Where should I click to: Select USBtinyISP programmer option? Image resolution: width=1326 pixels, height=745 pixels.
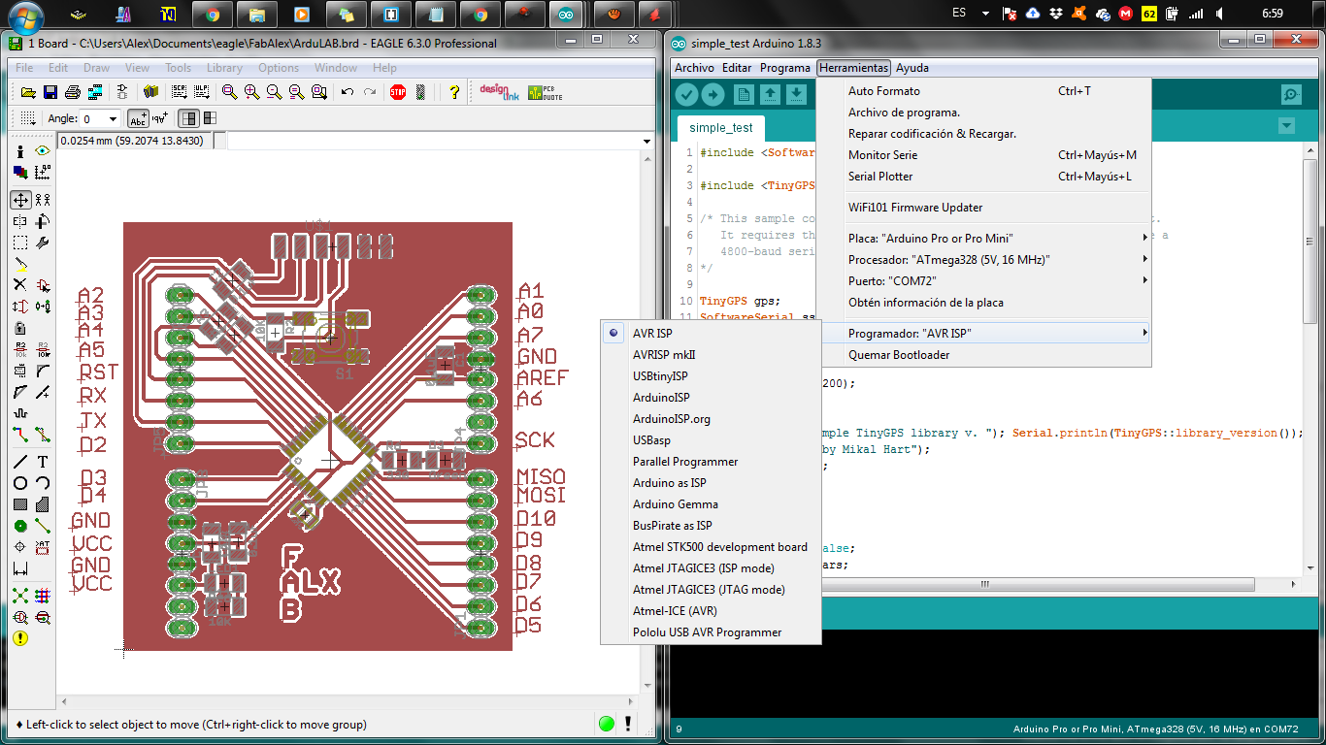click(712, 376)
